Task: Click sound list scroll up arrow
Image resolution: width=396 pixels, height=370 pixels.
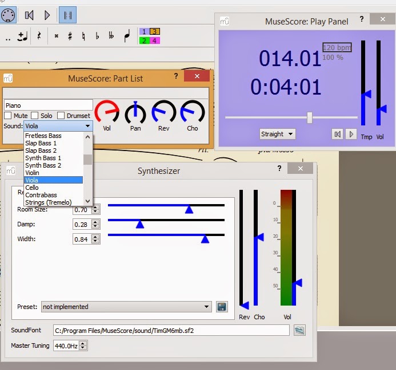Action: pos(87,137)
